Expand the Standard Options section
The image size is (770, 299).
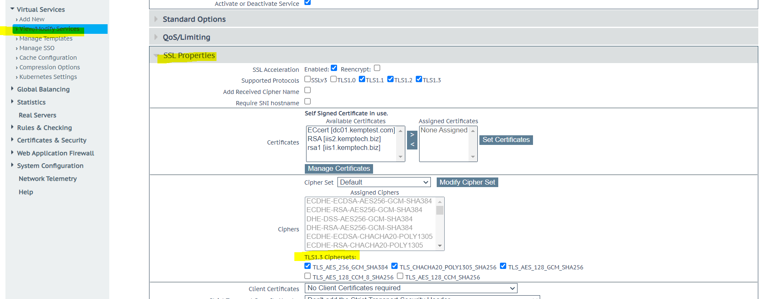pyautogui.click(x=453, y=19)
